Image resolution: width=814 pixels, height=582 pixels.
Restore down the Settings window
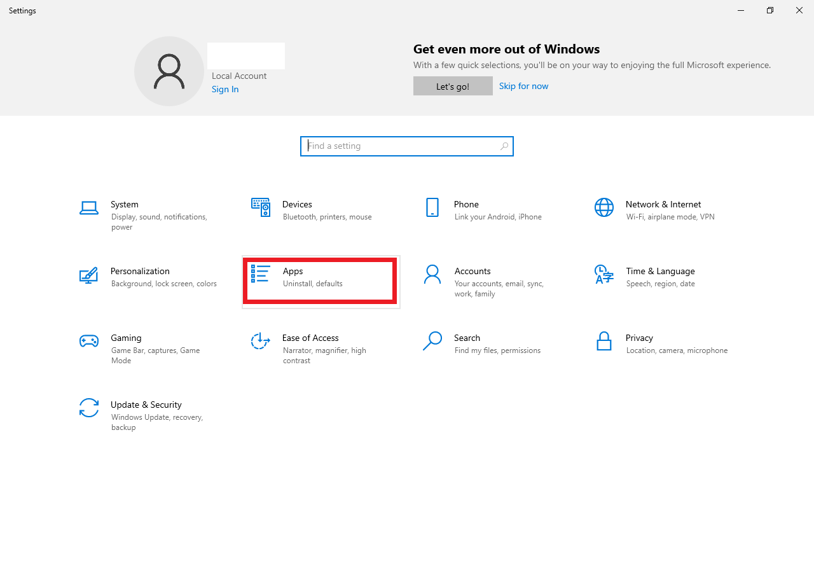point(770,10)
